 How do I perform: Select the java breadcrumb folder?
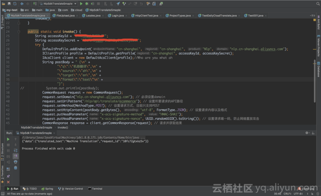coord(50,10)
